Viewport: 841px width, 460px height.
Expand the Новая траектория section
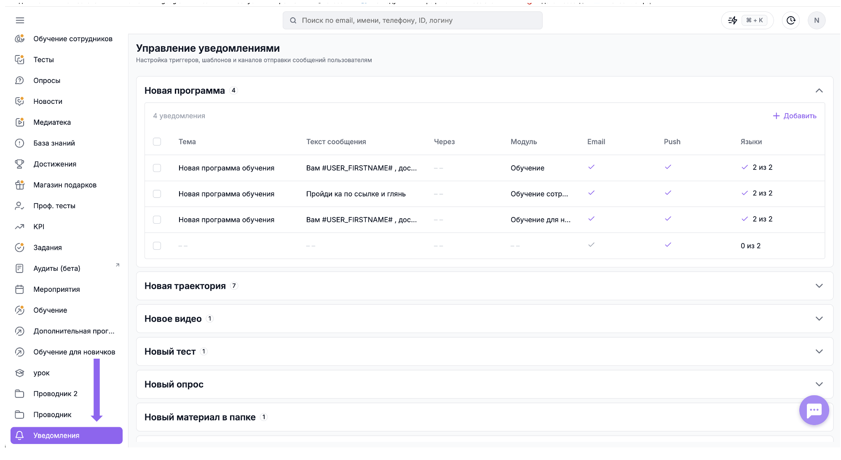[819, 286]
